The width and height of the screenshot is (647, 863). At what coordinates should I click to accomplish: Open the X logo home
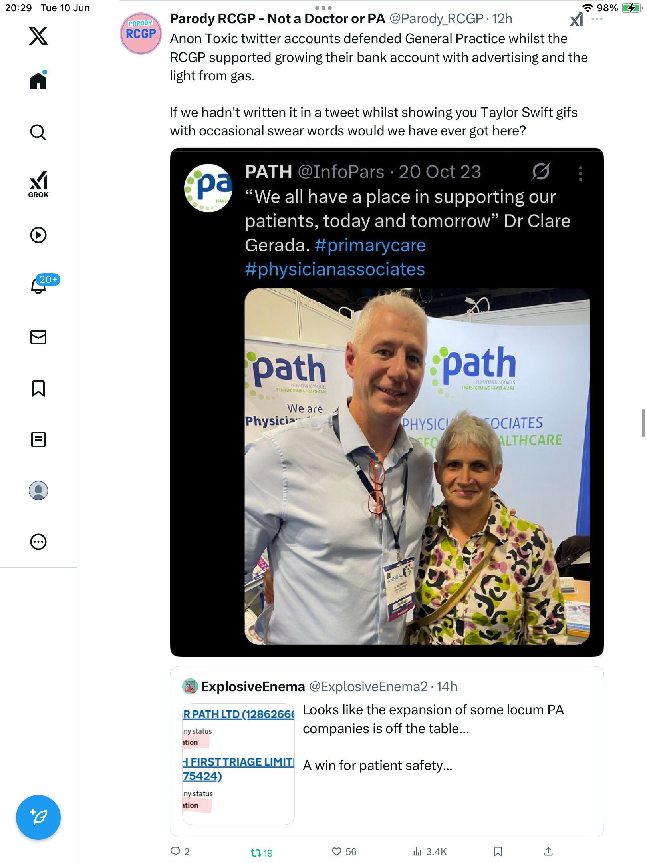38,36
